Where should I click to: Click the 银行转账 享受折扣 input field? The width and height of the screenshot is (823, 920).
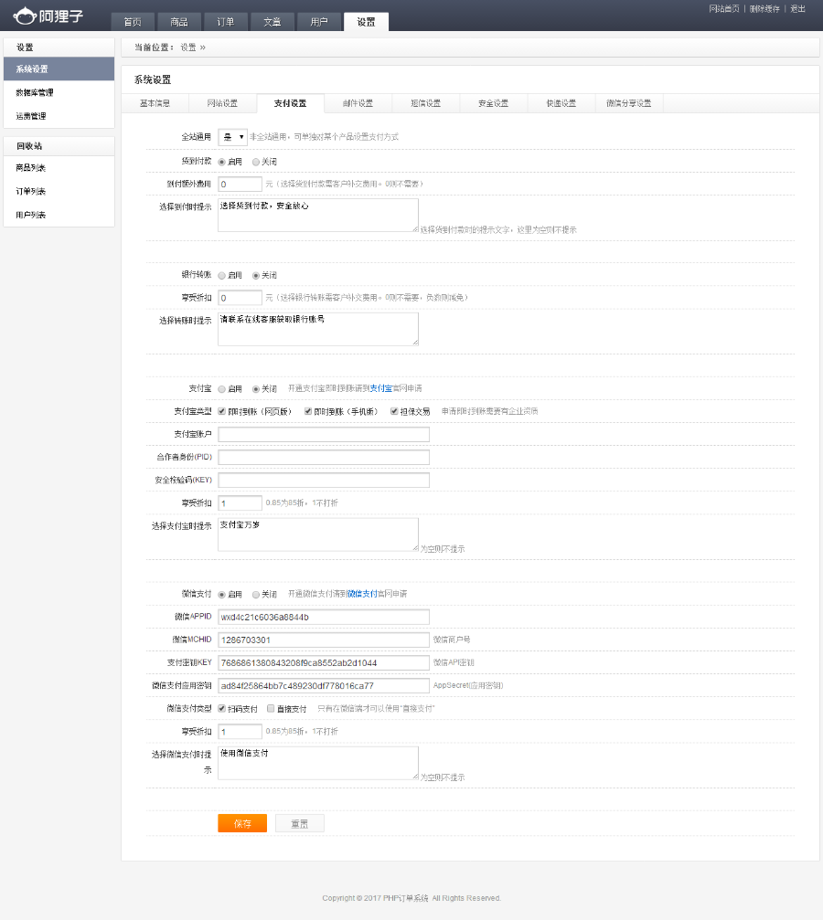[240, 298]
